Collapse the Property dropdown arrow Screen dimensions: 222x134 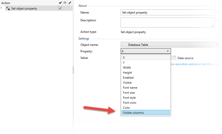168,51
